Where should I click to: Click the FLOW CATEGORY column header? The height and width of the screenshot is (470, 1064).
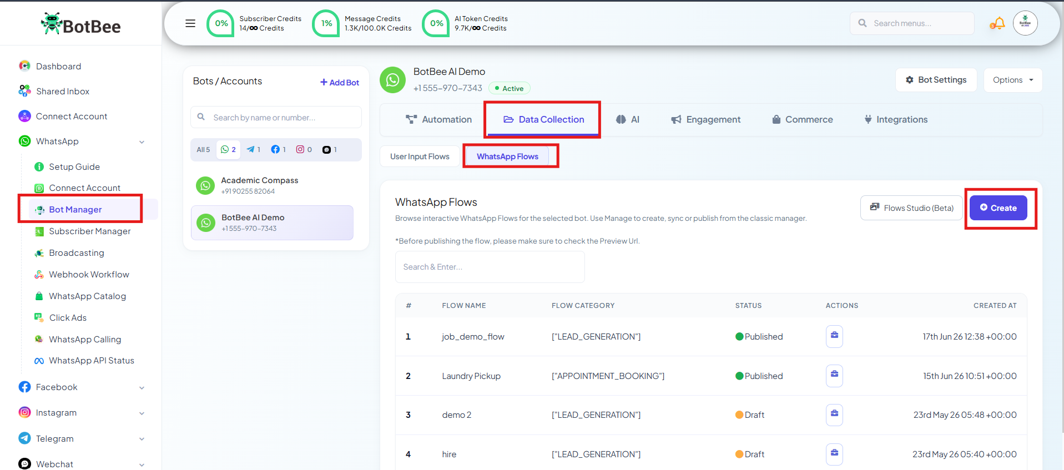[x=583, y=306]
